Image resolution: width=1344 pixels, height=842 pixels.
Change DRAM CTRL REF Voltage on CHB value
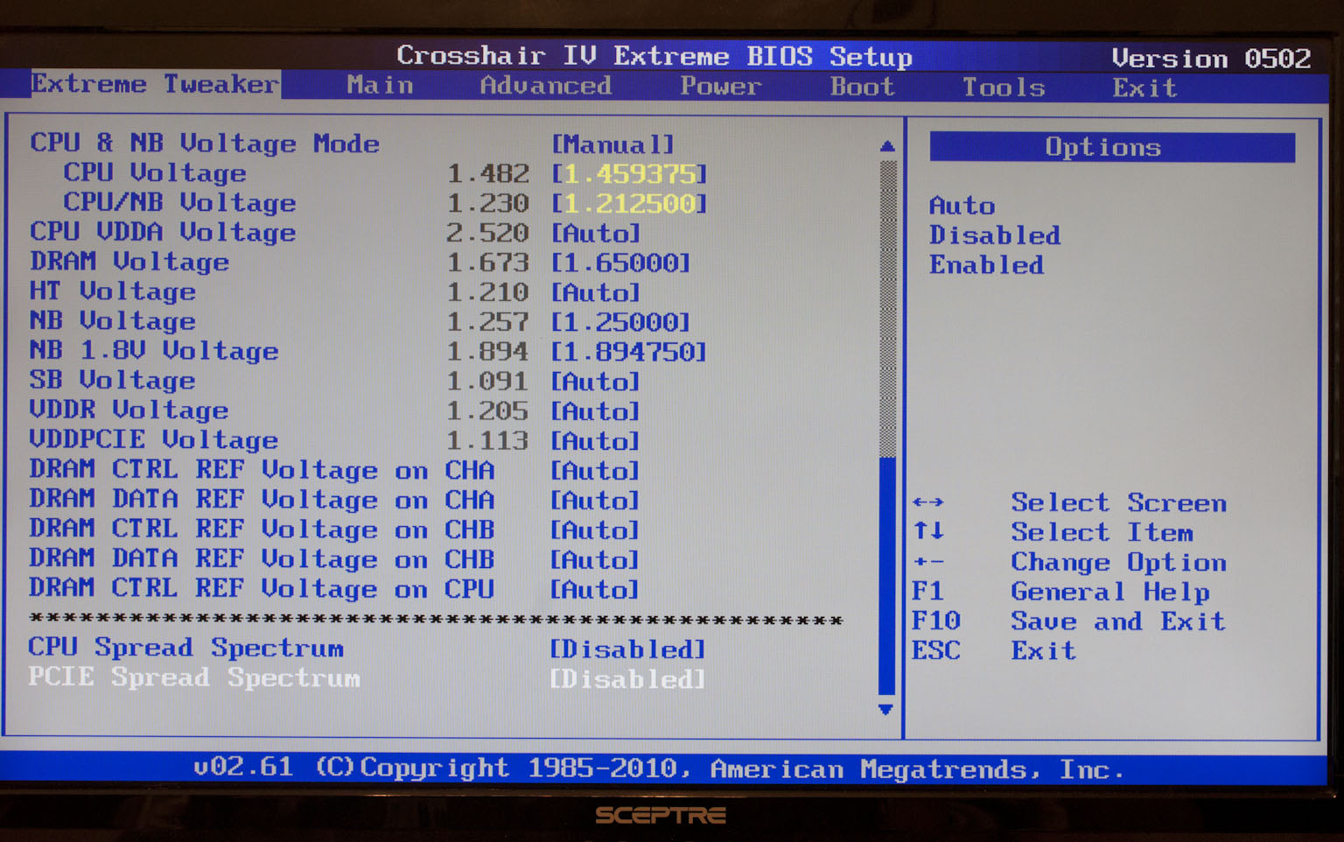pos(595,530)
